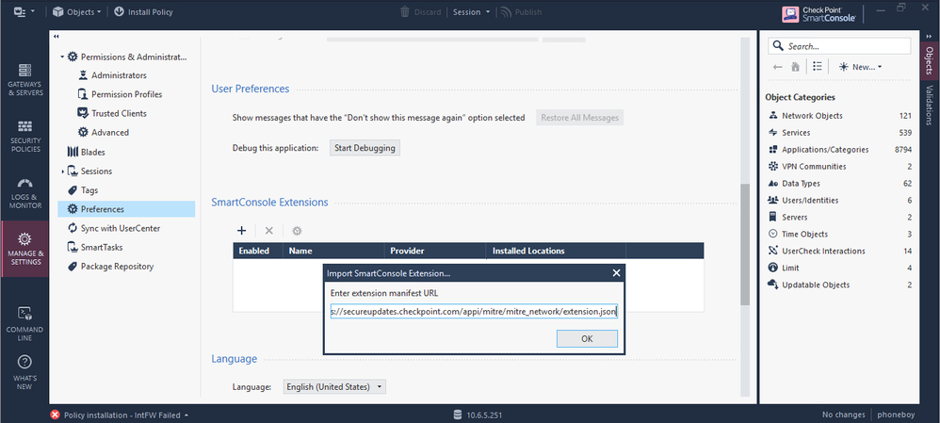This screenshot has width=940, height=423.
Task: Open the New object dropdown
Action: tap(860, 67)
